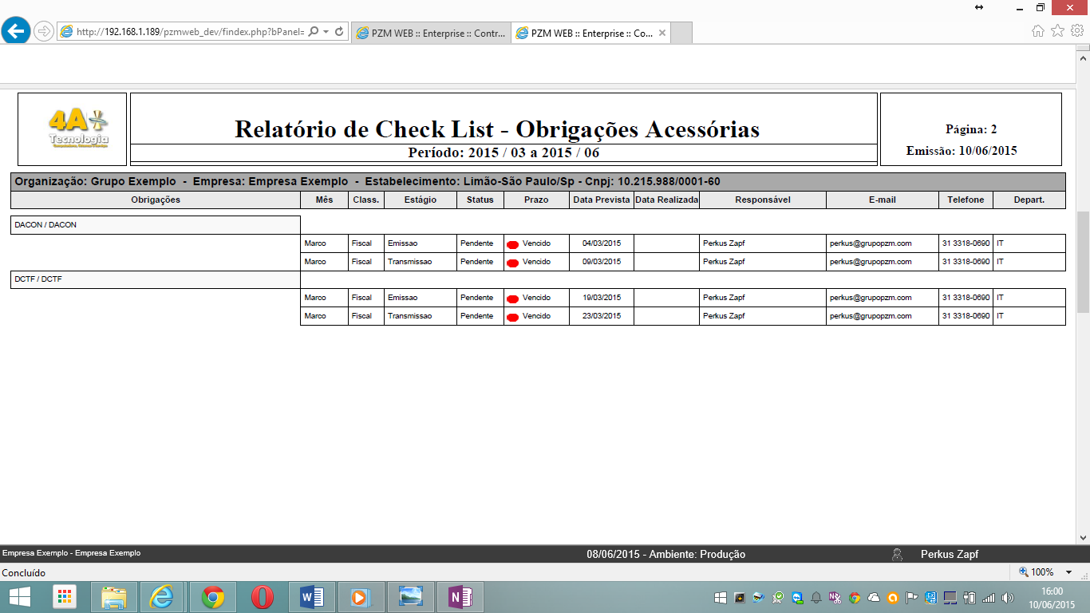The width and height of the screenshot is (1090, 613).
Task: Open the Tools gear icon
Action: [x=1076, y=31]
